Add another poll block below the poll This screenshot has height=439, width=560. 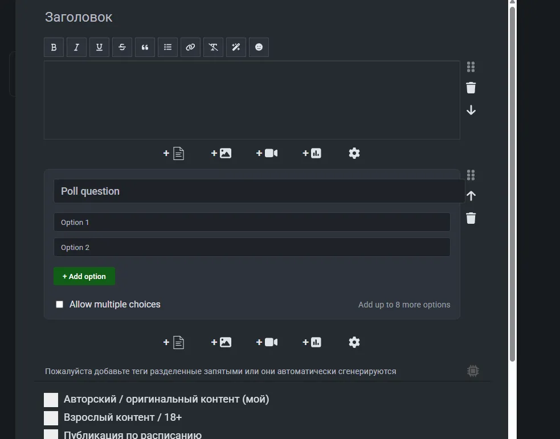point(312,342)
